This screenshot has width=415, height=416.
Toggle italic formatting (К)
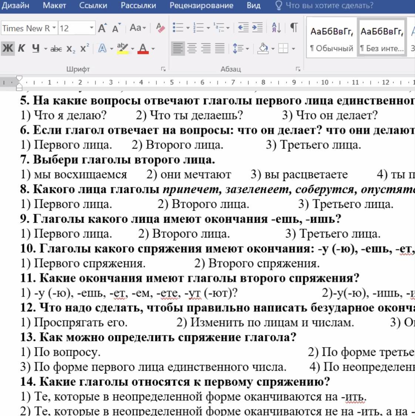[x=21, y=48]
